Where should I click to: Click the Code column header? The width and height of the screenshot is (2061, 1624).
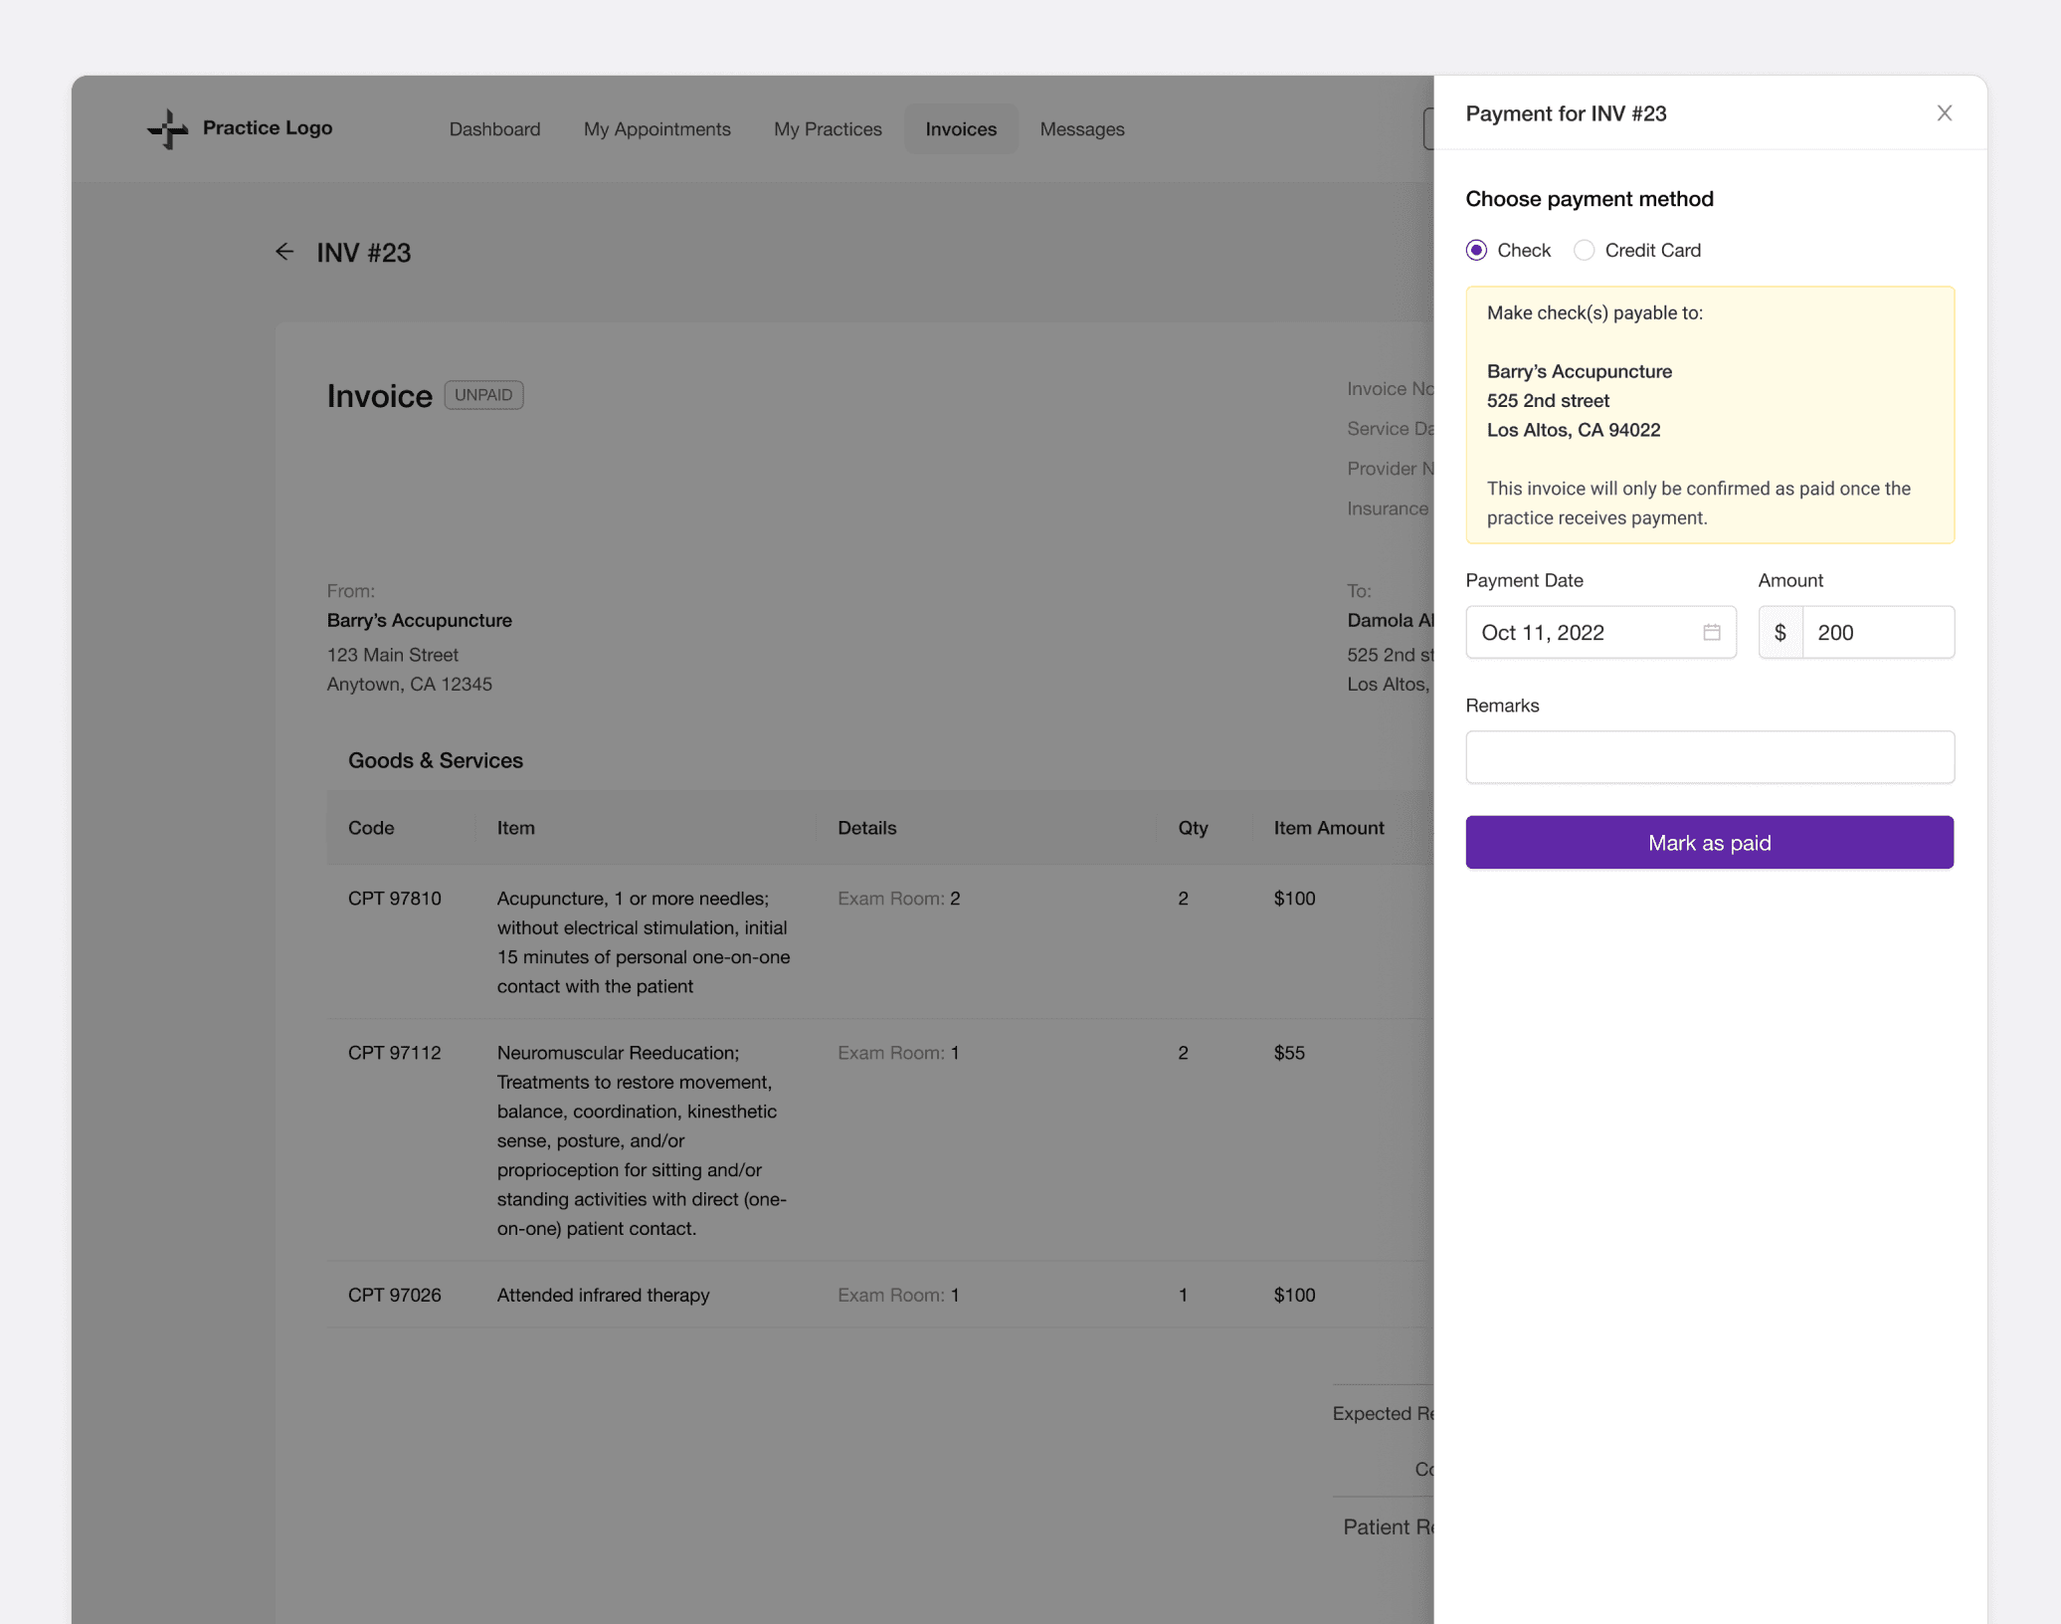coord(371,828)
